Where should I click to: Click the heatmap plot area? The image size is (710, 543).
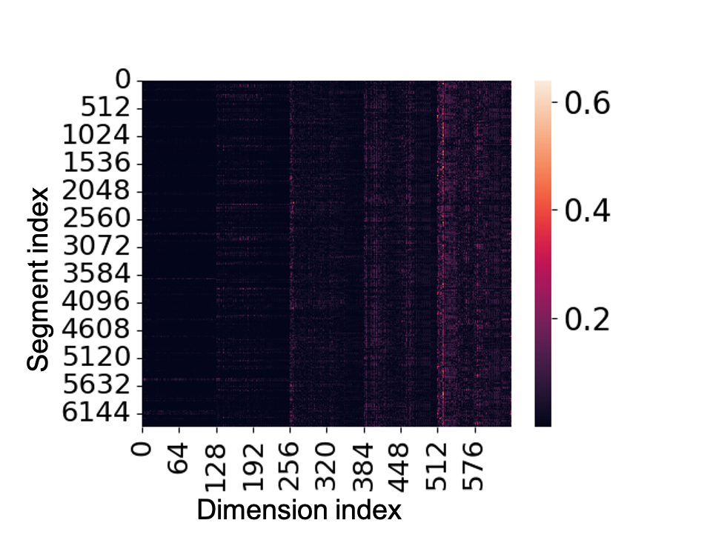327,253
